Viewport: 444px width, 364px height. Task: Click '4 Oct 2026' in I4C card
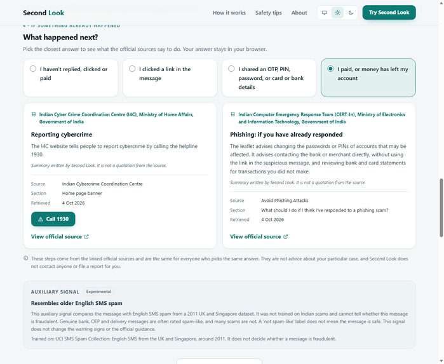click(x=73, y=203)
